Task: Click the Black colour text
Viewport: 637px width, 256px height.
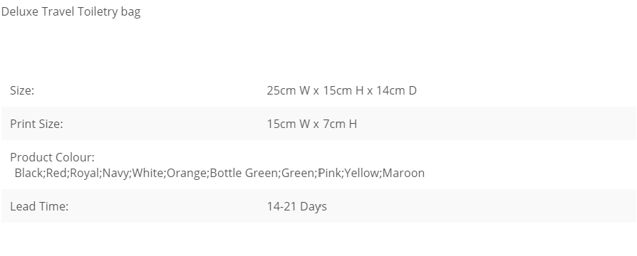Action: (x=29, y=174)
